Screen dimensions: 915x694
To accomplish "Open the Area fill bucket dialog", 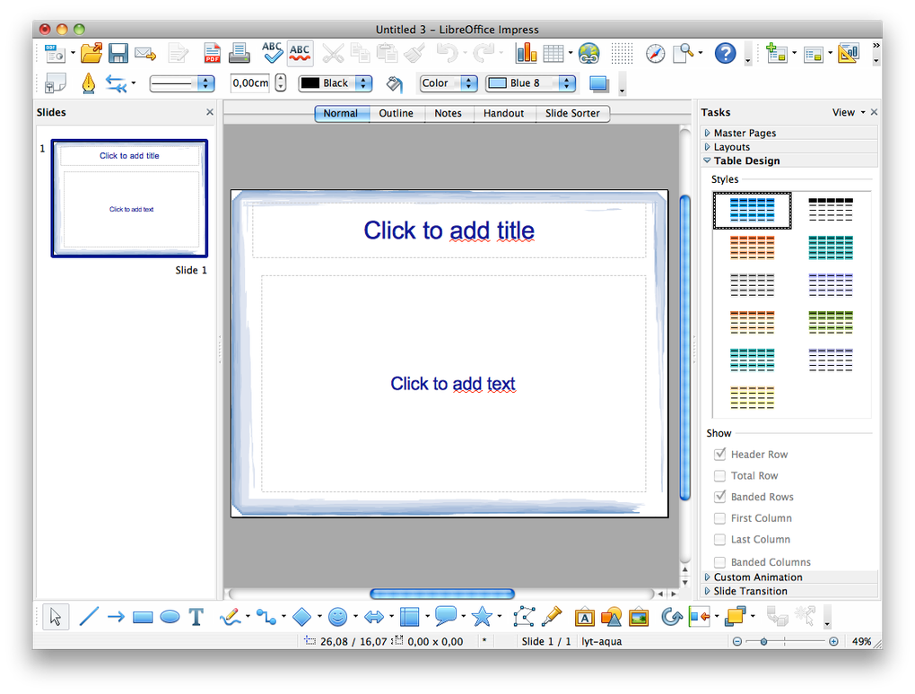I will 395,84.
